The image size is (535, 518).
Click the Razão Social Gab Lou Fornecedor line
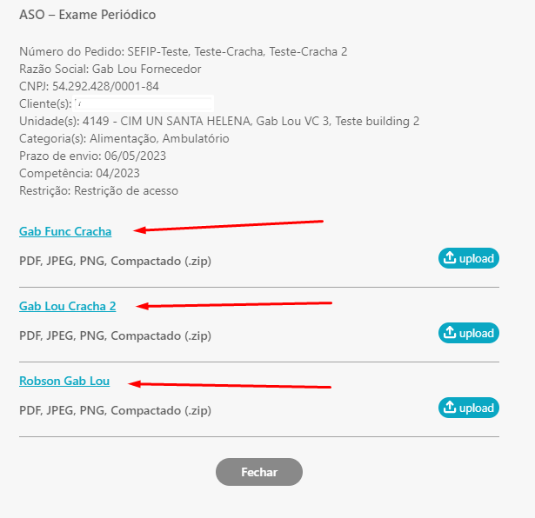click(110, 69)
